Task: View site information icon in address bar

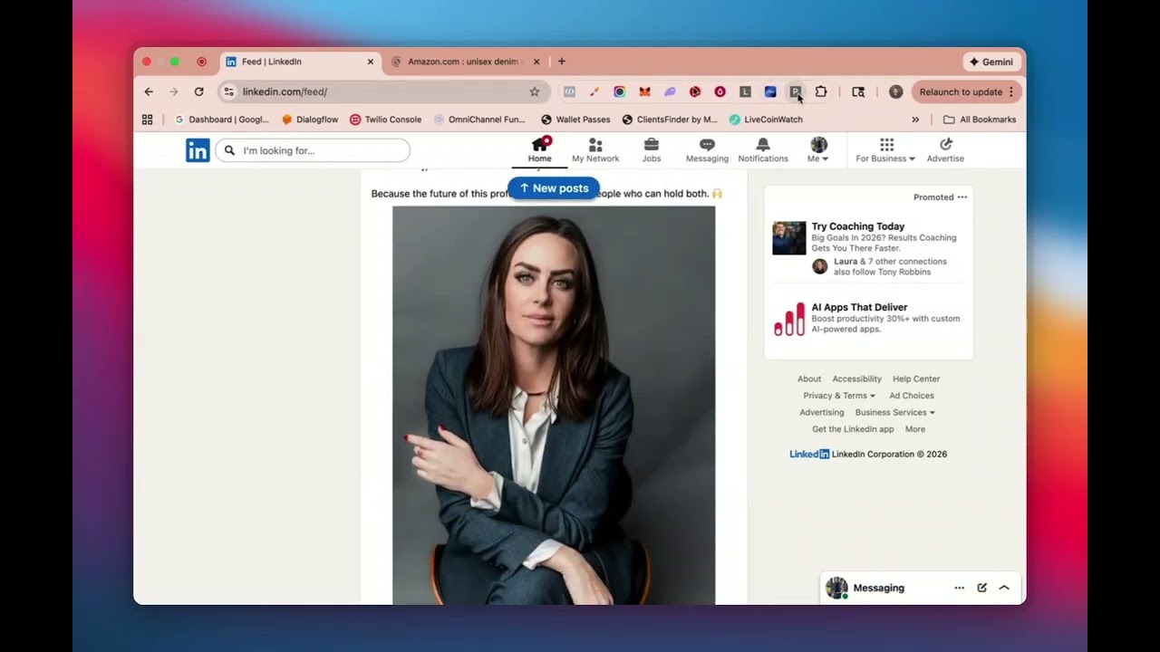Action: point(229,91)
